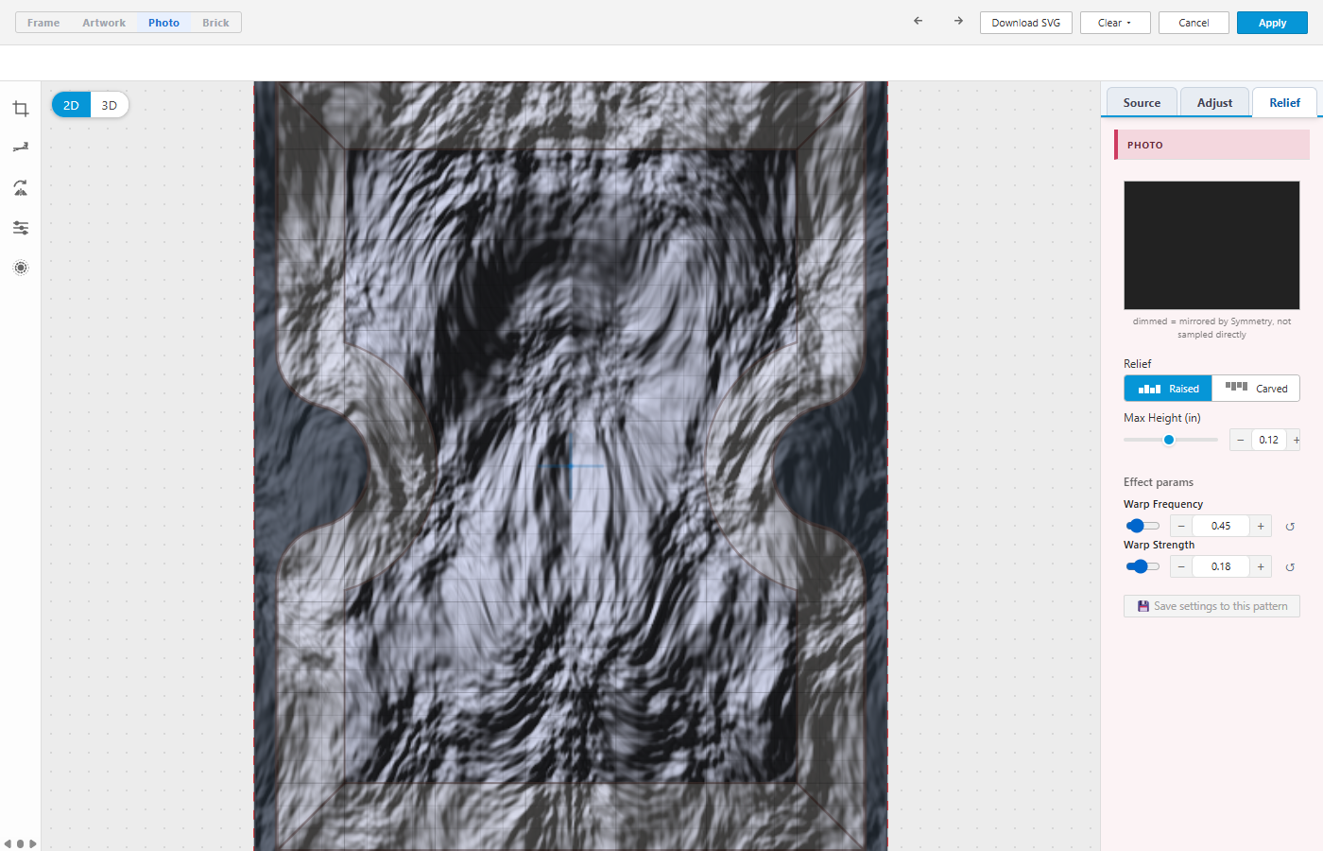Click the Warp Strength slider
Screen dimensions: 1323x851
(1143, 566)
